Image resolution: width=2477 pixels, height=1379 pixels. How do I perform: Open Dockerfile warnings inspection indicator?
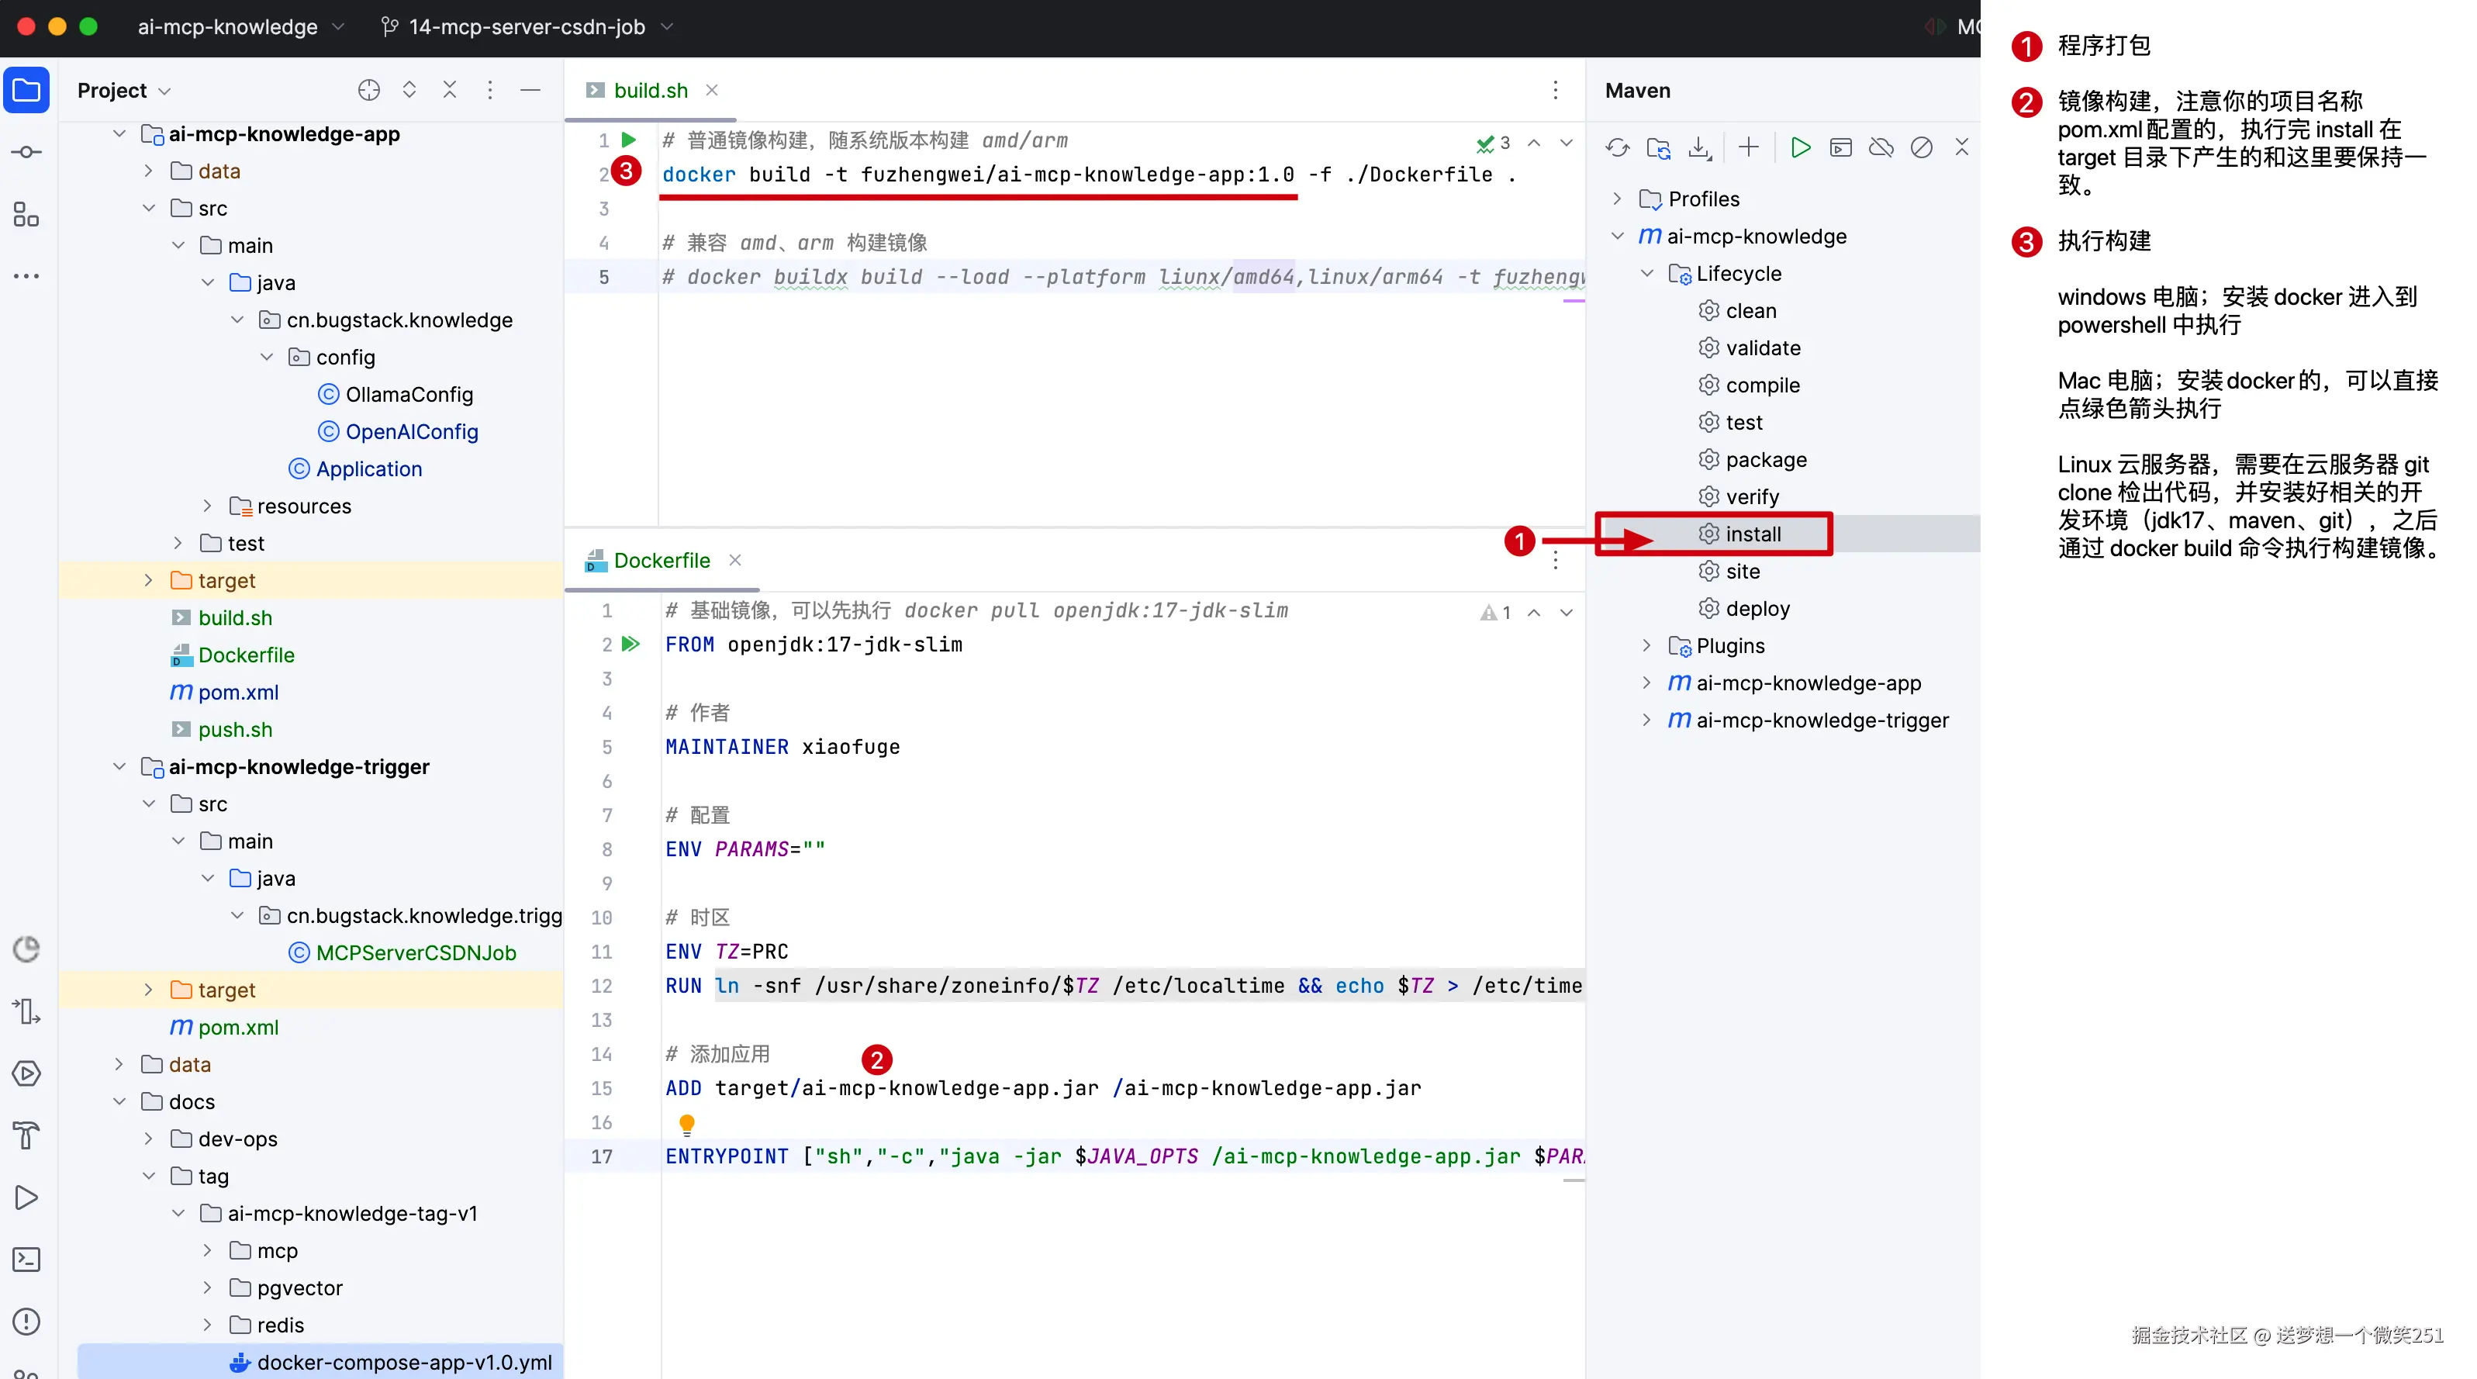(1496, 613)
